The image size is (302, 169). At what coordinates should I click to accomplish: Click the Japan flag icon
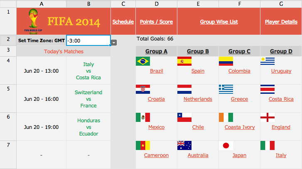tap(226, 145)
